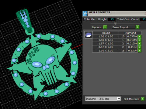
Task: Click green arrow on 1.40 X 1.40 row
Action: 140,40
